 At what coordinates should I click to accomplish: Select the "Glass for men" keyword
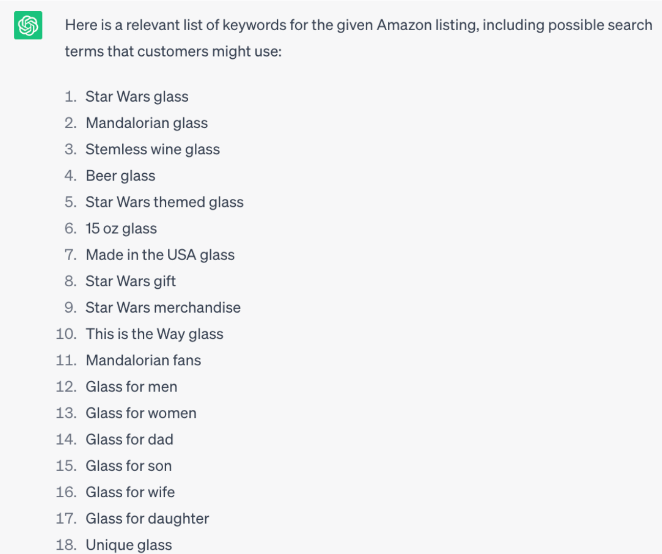(131, 386)
